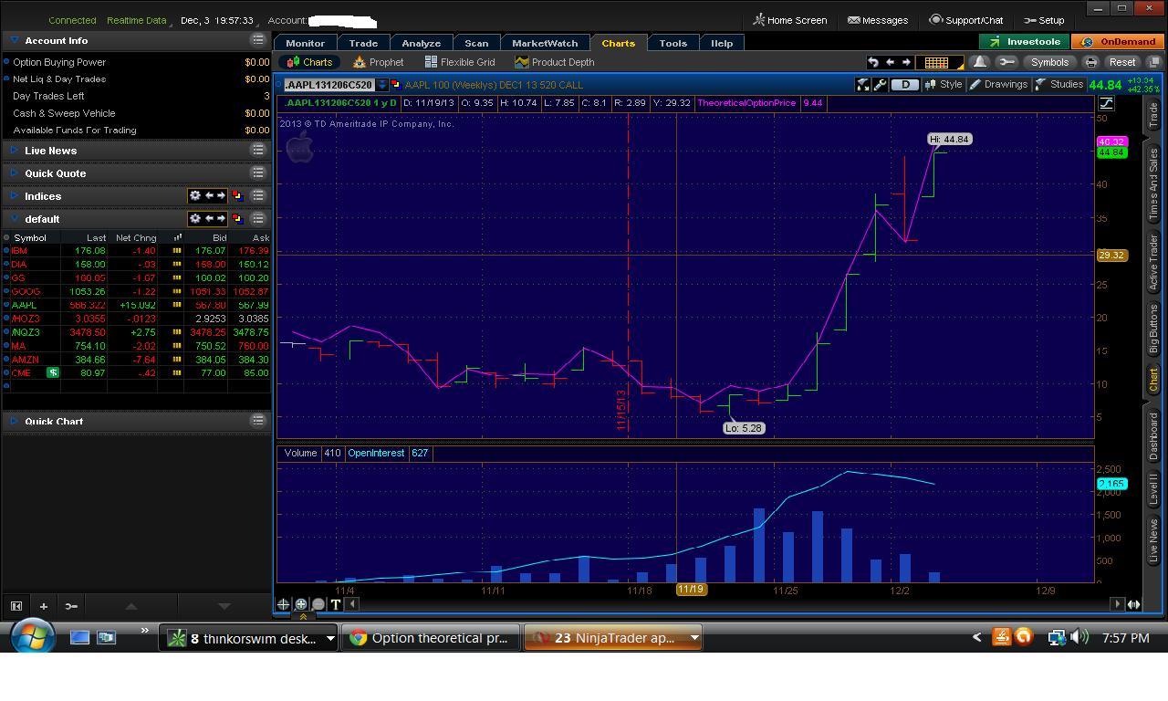The height and width of the screenshot is (701, 1168).
Task: Open chart settings wrench next to bell
Action: 1006,62
